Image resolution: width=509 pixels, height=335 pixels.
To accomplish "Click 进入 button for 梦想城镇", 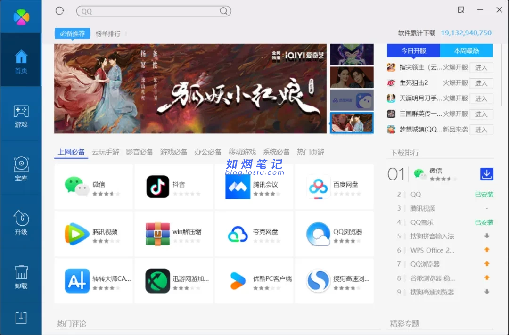I will pyautogui.click(x=481, y=130).
